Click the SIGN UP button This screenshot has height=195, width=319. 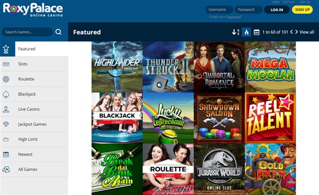[x=303, y=10]
